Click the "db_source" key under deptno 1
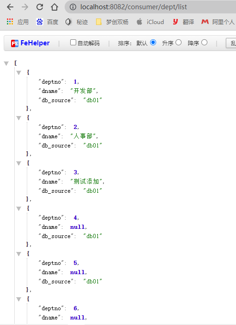236x325 pixels. (56, 100)
